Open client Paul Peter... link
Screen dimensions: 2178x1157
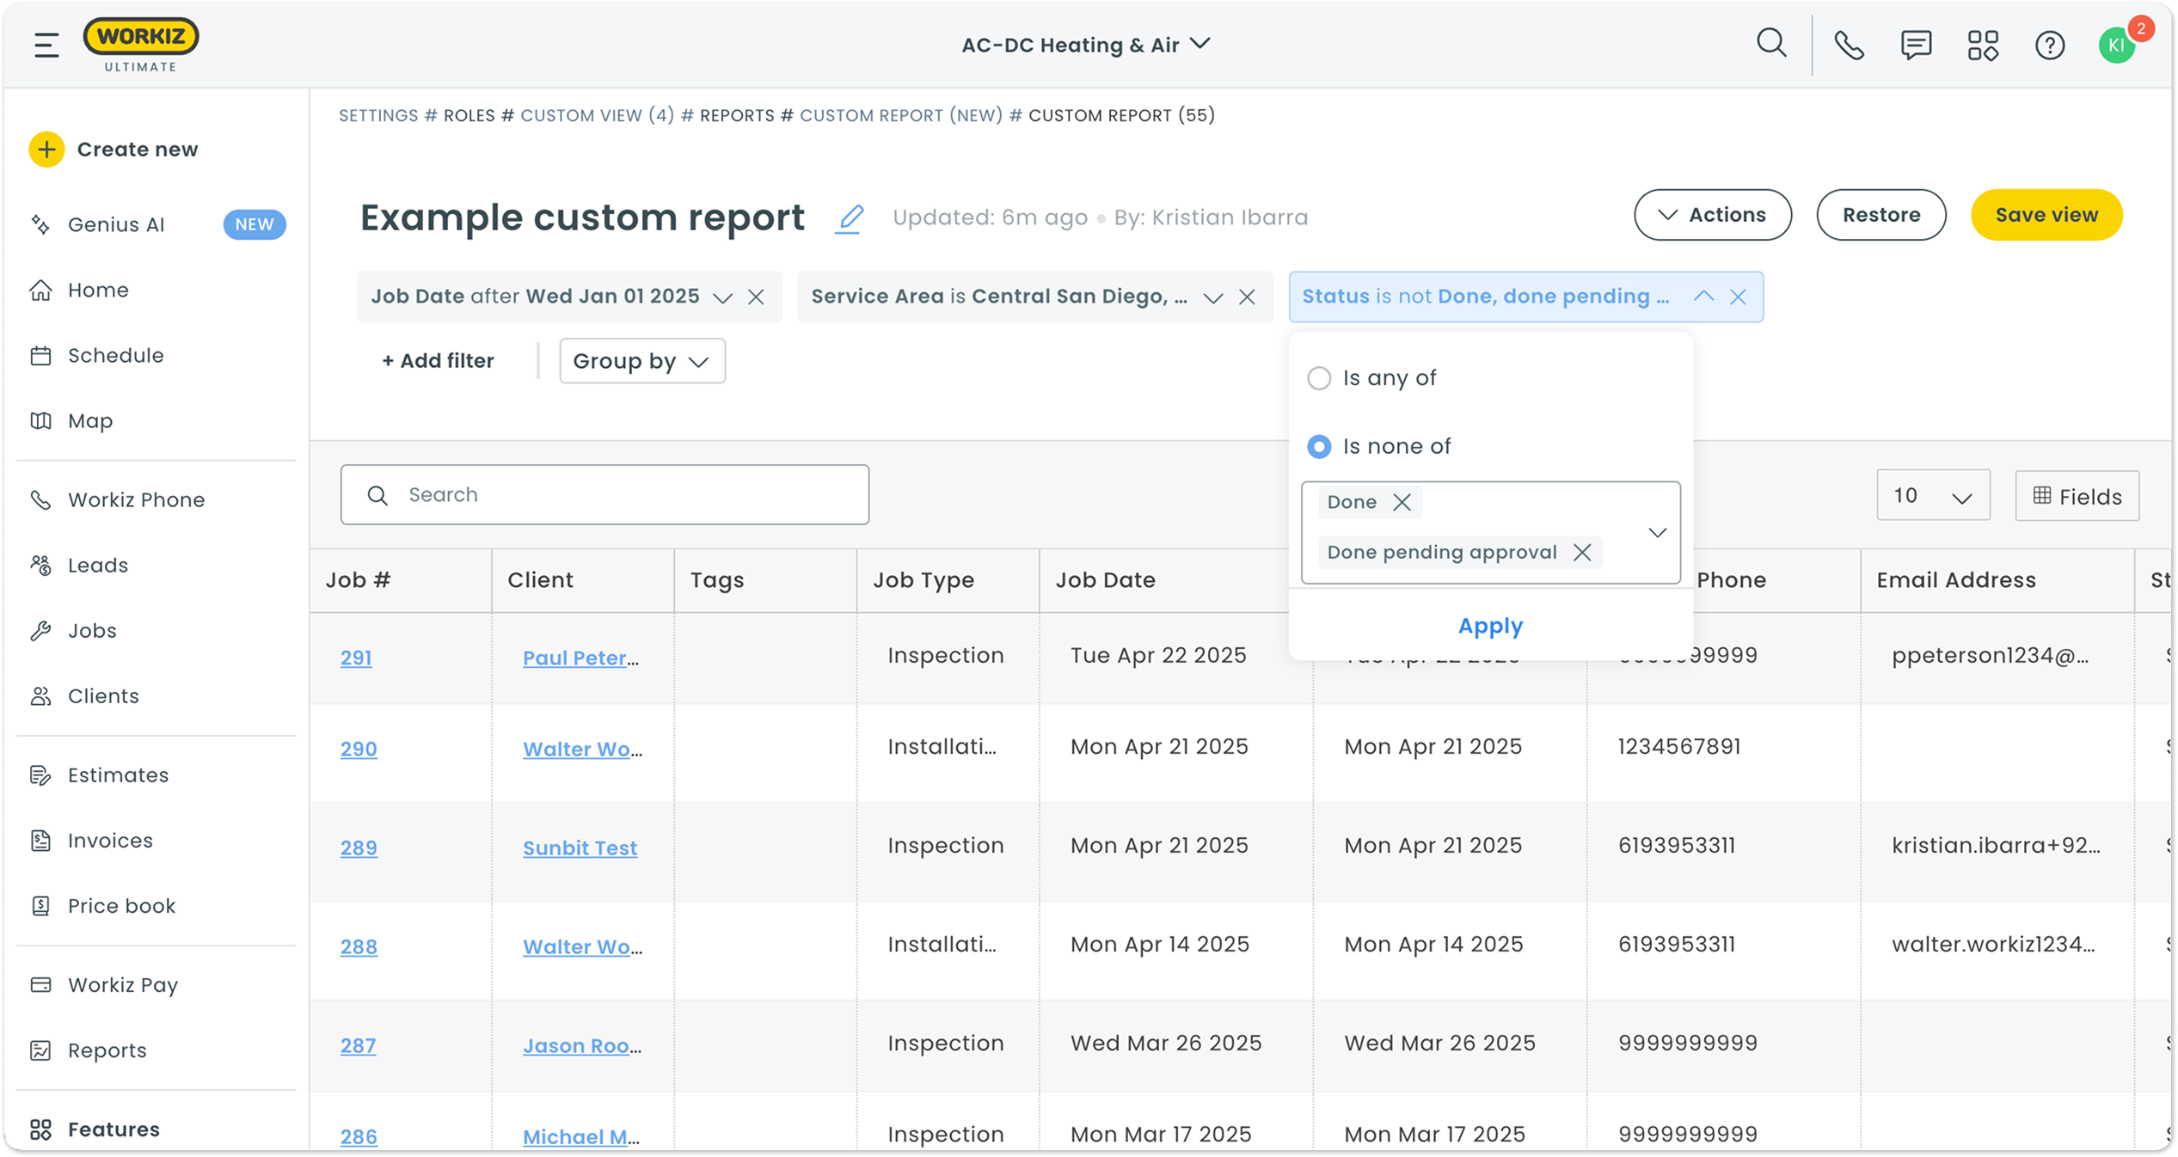[x=581, y=658]
